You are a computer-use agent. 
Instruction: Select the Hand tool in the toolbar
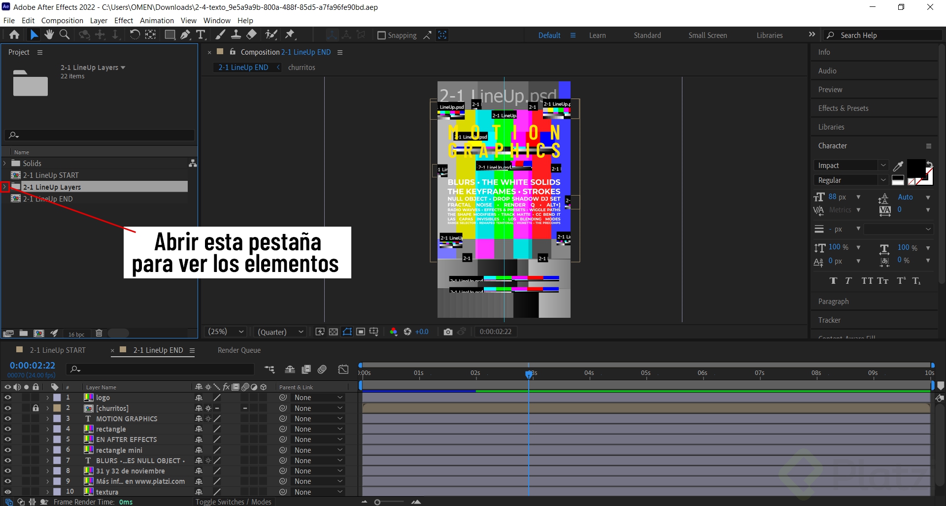pos(49,34)
